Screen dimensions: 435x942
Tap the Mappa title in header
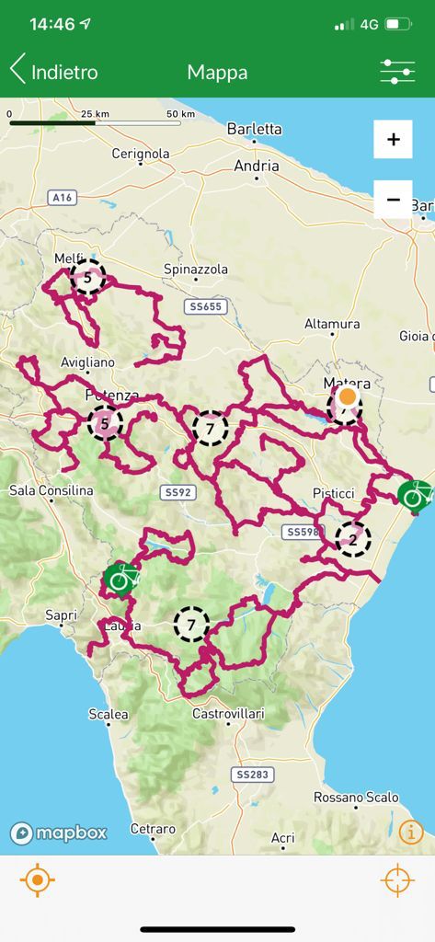click(x=217, y=72)
